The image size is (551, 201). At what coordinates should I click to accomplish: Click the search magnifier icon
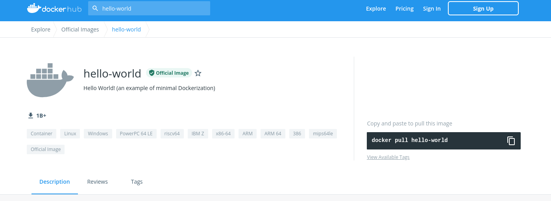[95, 8]
